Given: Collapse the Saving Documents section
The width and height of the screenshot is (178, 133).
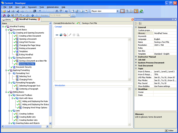Looking at the screenshot, I should tap(9, 58).
